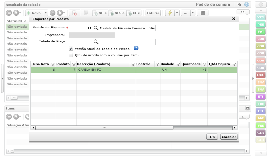The height and width of the screenshot is (156, 268).
Task: Click the Faturar button
Action: tap(153, 13)
